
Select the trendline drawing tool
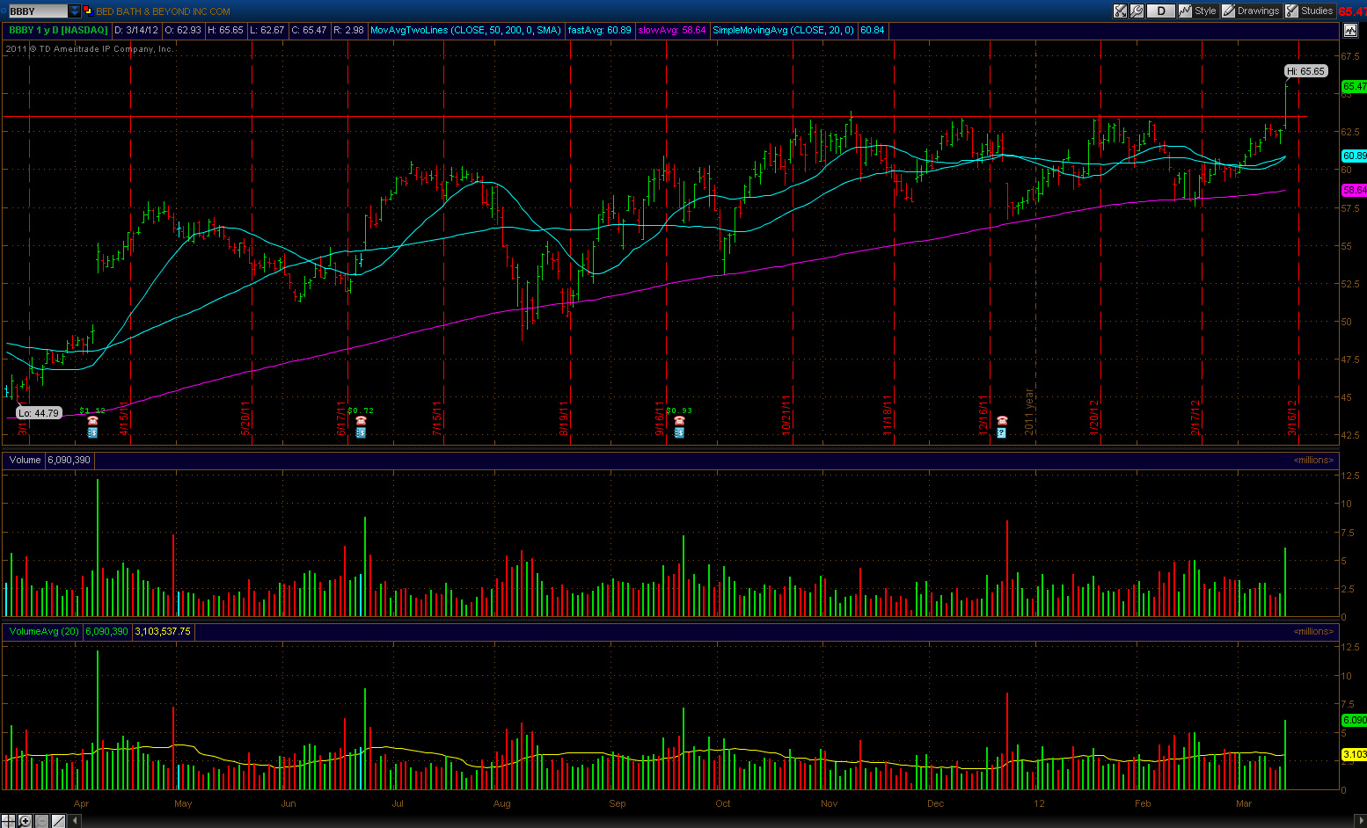click(58, 821)
